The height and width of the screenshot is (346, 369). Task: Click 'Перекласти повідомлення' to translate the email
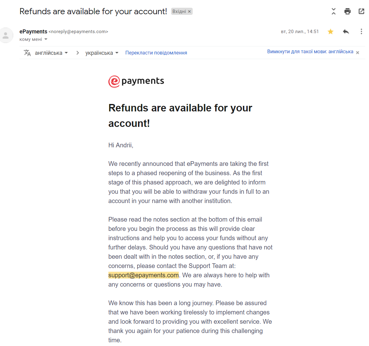156,53
